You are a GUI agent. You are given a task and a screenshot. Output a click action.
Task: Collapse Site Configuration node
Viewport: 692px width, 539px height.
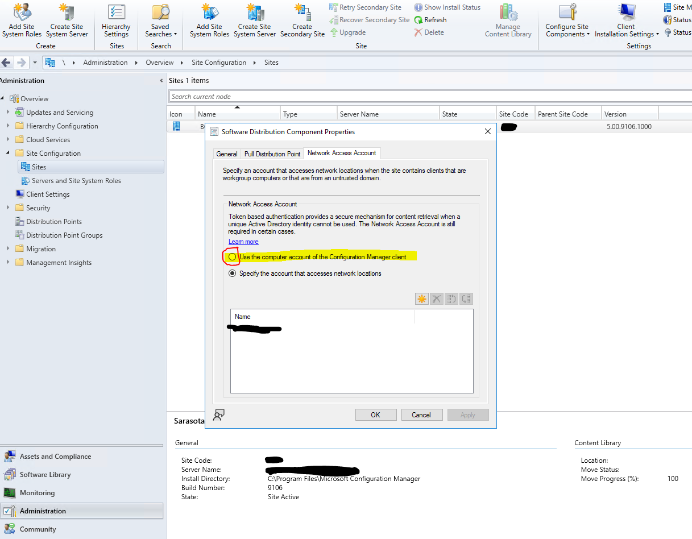point(8,153)
